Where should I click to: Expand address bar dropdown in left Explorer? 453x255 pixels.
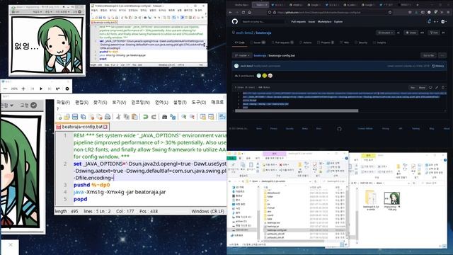click(x=309, y=181)
